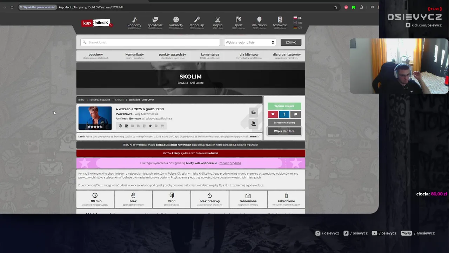
Task: Click the envelope icon in event row
Action: tap(132, 126)
